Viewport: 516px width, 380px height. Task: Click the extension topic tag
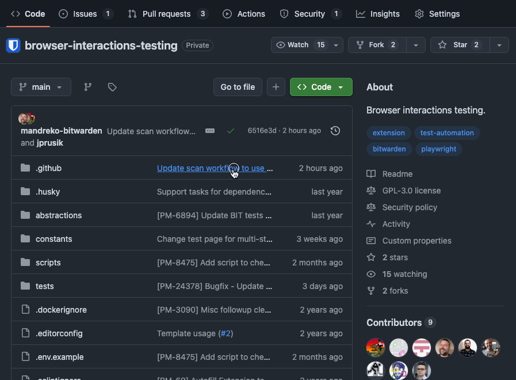pyautogui.click(x=389, y=132)
